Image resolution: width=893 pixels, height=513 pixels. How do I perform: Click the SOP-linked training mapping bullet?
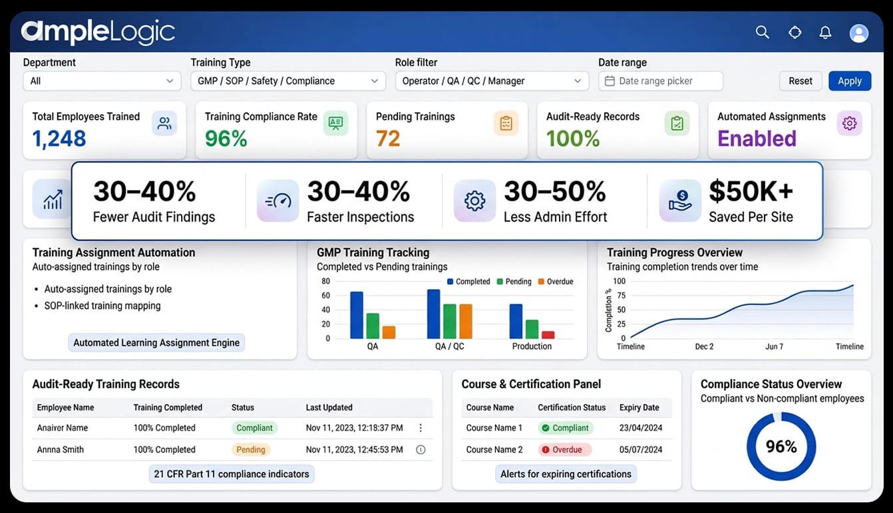click(x=102, y=306)
